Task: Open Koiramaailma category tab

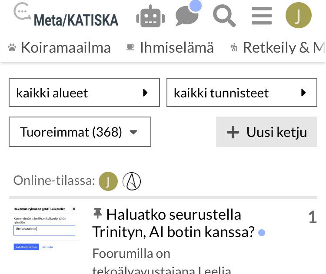Action: point(60,47)
